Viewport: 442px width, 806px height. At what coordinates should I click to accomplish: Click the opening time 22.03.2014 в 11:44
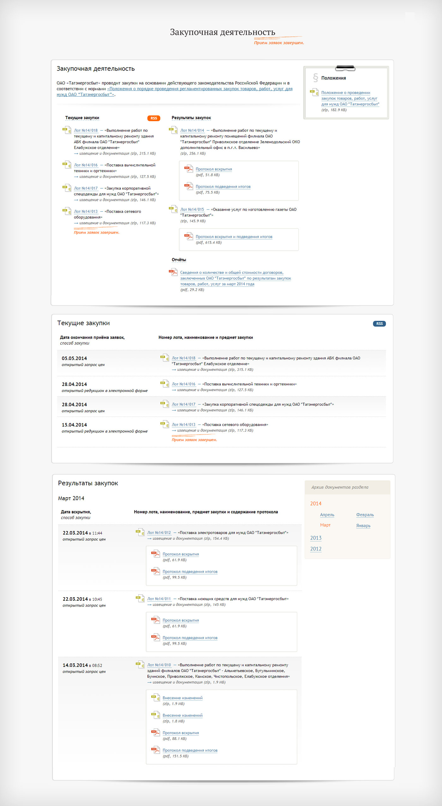click(82, 533)
